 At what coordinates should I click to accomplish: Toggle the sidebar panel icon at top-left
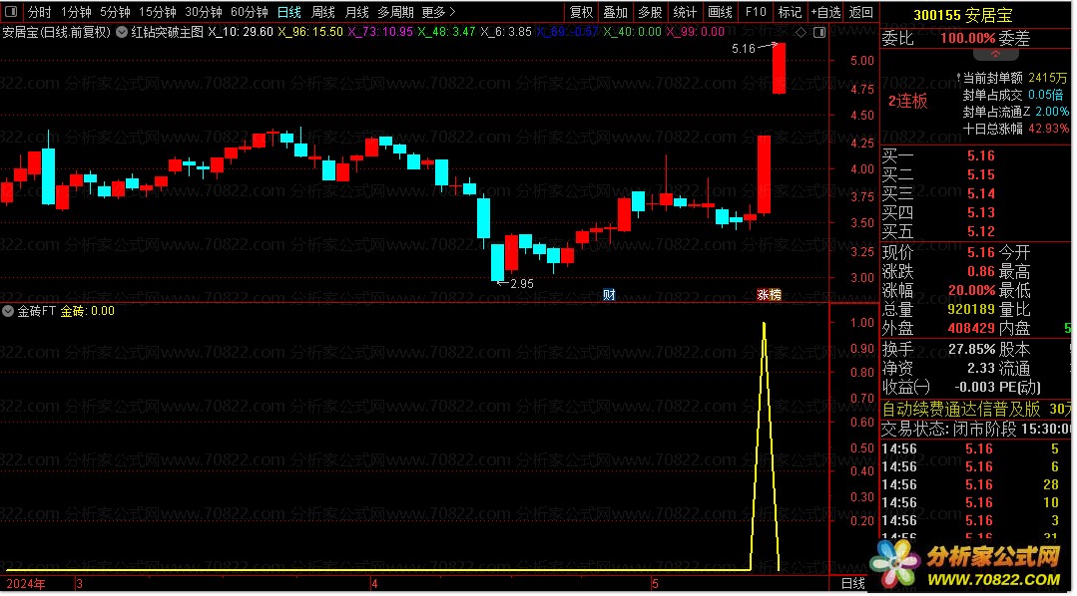tap(10, 12)
